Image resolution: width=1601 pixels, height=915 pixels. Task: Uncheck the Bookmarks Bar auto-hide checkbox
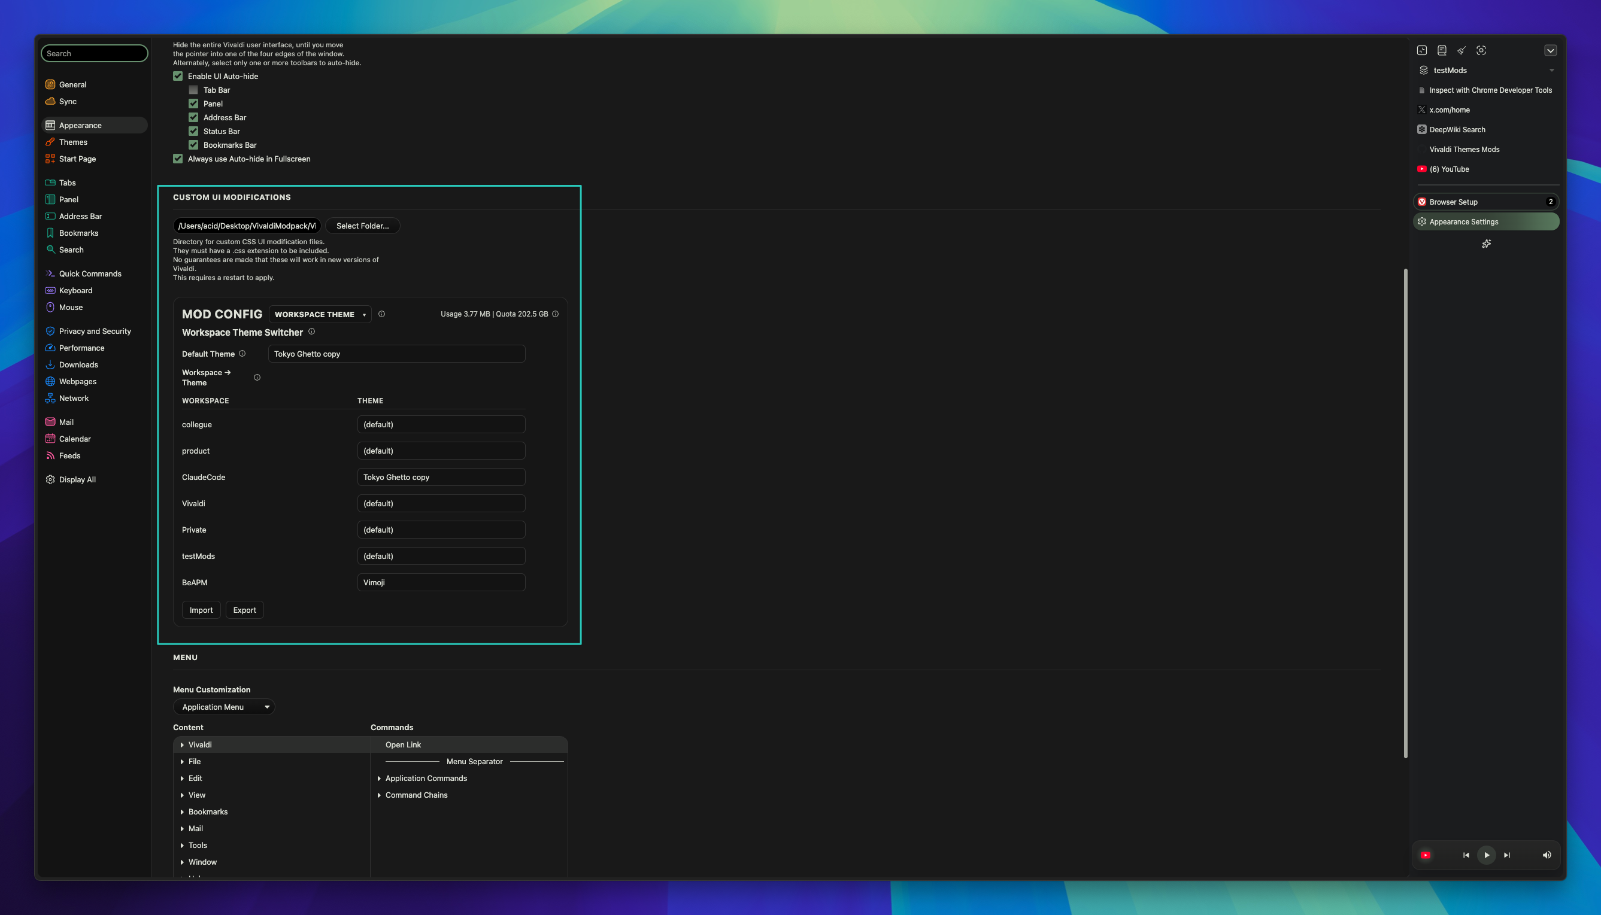[x=193, y=145]
